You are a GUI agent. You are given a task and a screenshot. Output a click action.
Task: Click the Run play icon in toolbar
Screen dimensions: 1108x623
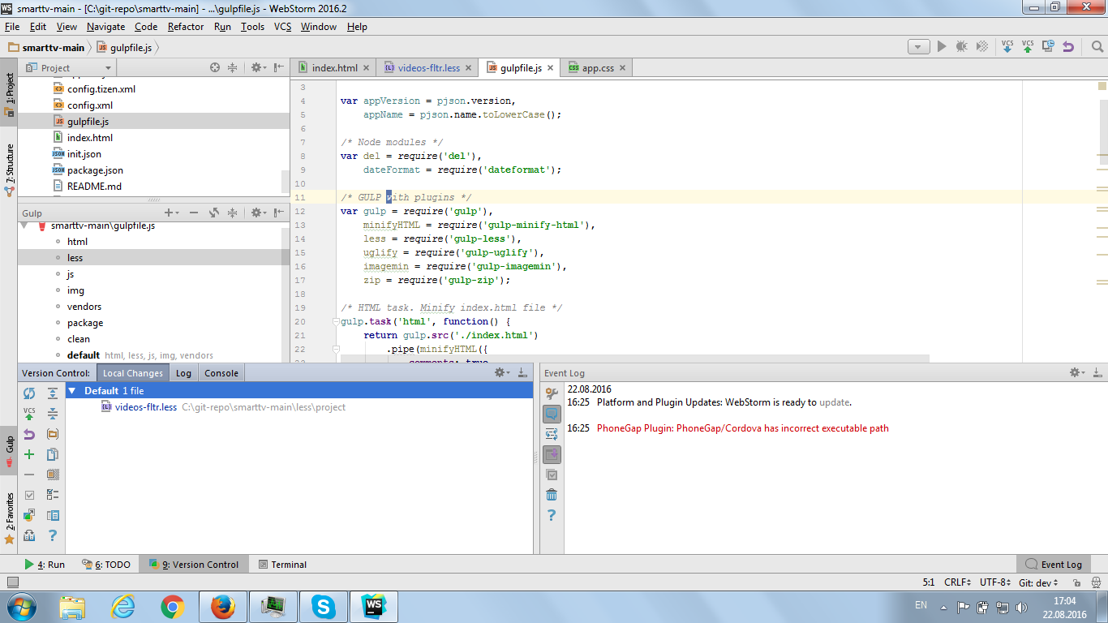942,46
